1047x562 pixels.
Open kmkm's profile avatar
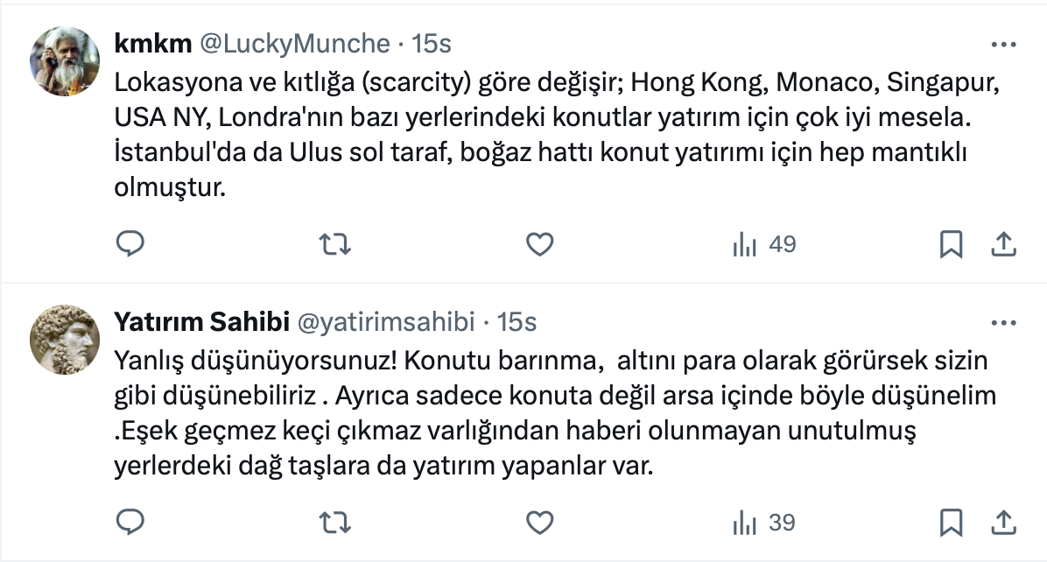point(65,61)
